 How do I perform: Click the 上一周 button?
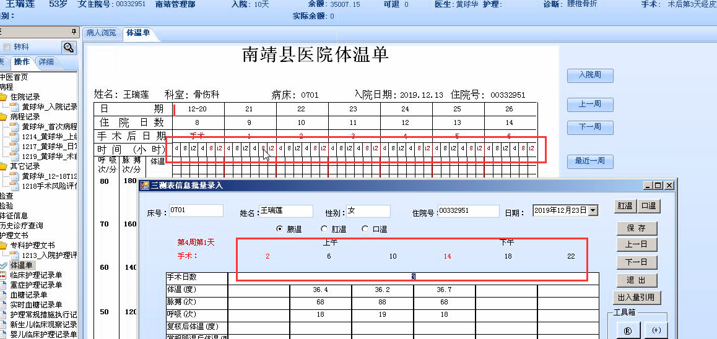click(x=590, y=105)
